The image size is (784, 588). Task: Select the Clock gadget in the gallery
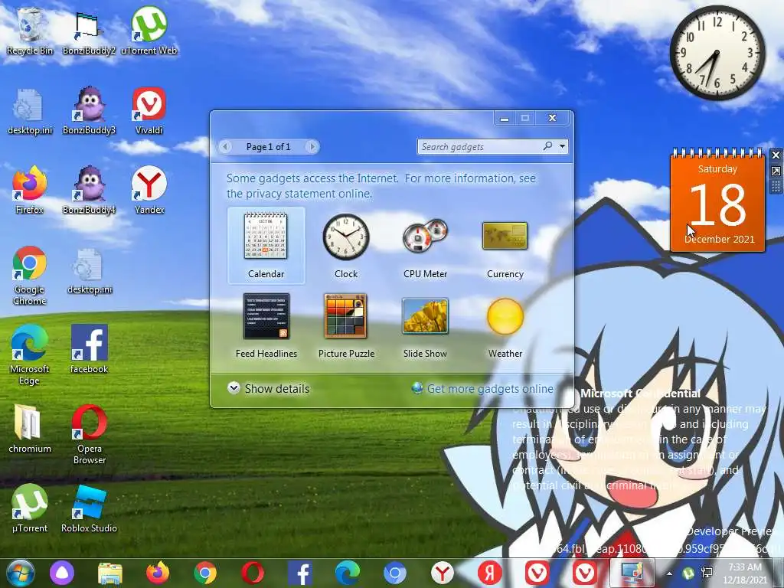pyautogui.click(x=346, y=246)
